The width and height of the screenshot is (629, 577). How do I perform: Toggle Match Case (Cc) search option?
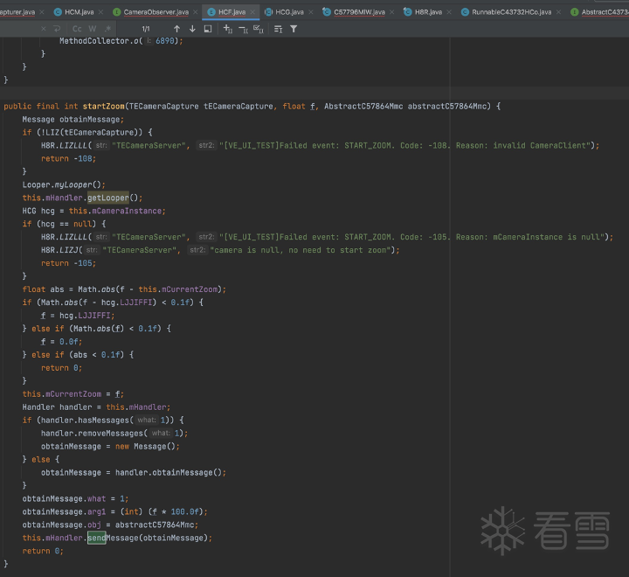[x=77, y=29]
